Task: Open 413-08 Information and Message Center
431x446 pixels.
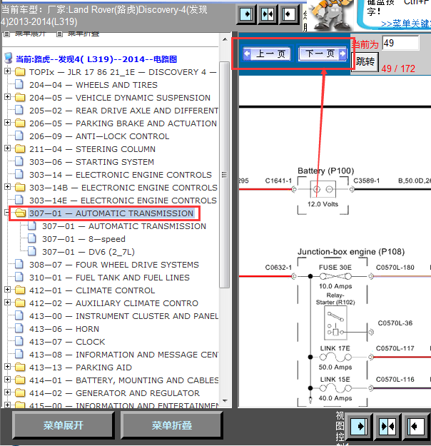Action: click(123, 355)
